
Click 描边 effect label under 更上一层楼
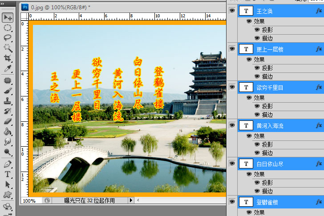tap(267, 76)
